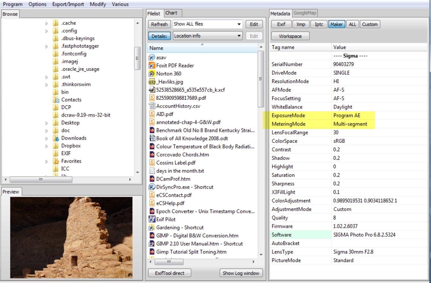This screenshot has height=283, width=431.
Task: Switch to the Chart tab
Action: 171,13
